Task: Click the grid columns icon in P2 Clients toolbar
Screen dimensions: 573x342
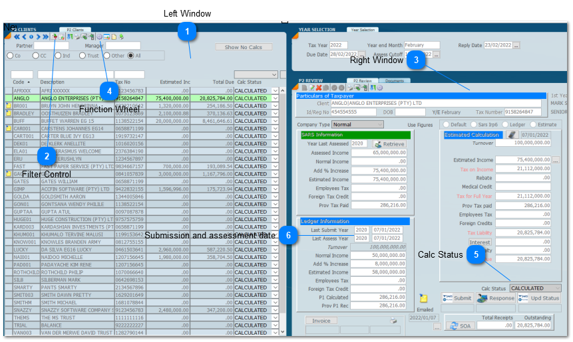Action: tap(61, 37)
